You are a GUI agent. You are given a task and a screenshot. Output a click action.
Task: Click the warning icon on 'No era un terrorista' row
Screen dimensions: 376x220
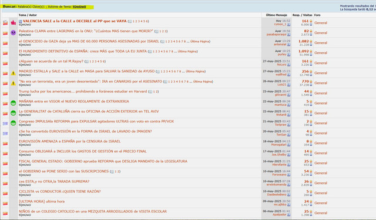pos(13,83)
